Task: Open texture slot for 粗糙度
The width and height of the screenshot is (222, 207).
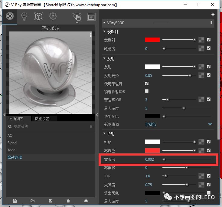Action: pyautogui.click(x=201, y=48)
